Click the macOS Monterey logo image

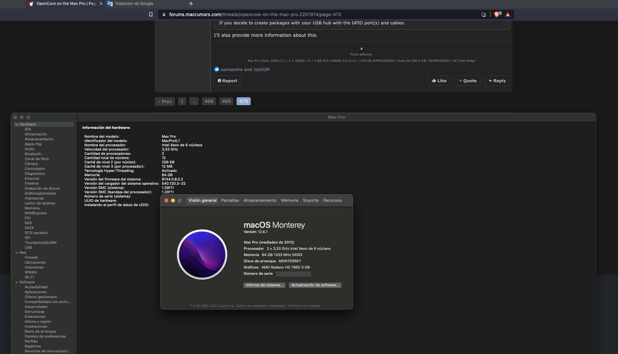(202, 254)
